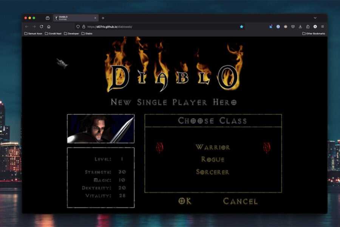This screenshot has width=340, height=227.
Task: Click the circular S extension icon
Action: (x=315, y=27)
